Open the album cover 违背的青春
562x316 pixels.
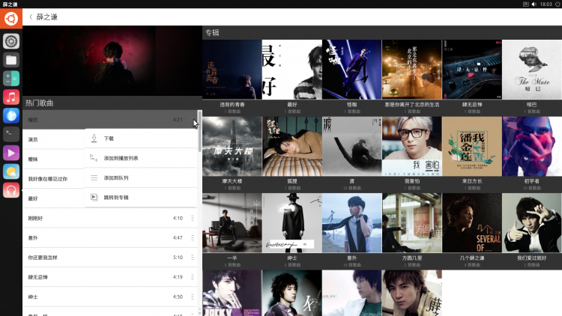[x=232, y=70]
